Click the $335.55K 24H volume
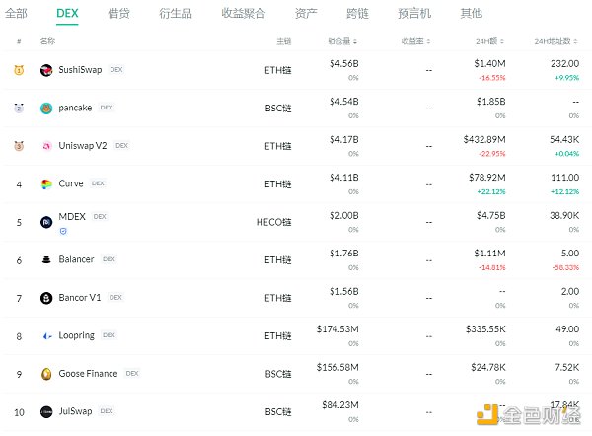 [x=485, y=329]
